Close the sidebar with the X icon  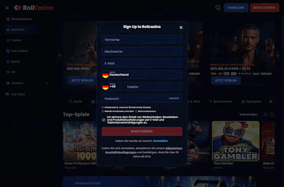tap(7, 8)
